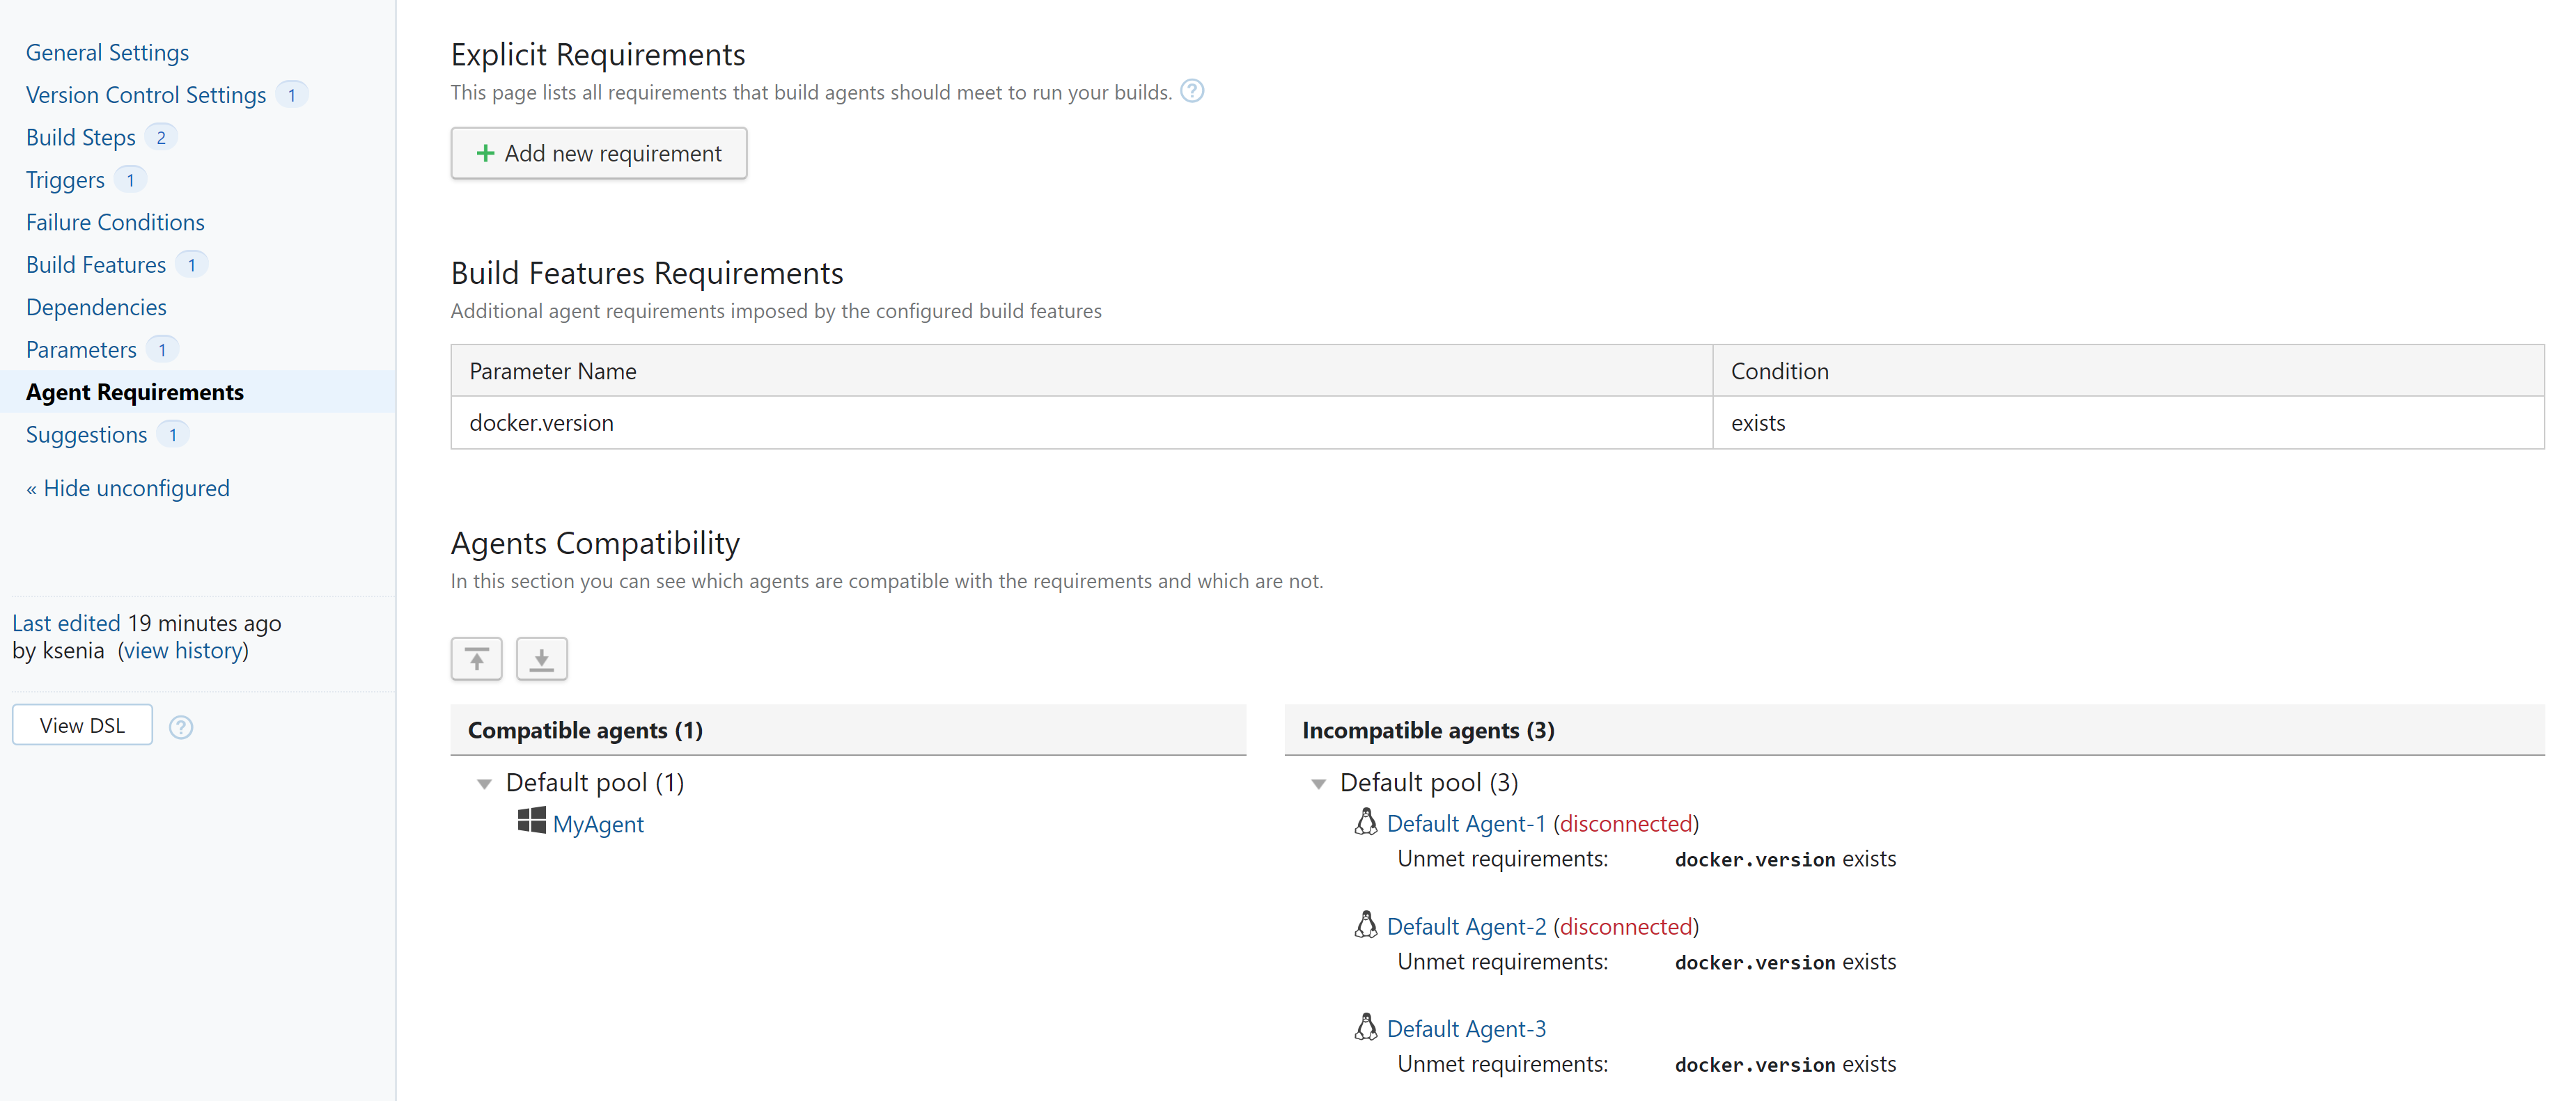Click the docker.version parameter name cell
The image size is (2576, 1101).
tap(1081, 422)
